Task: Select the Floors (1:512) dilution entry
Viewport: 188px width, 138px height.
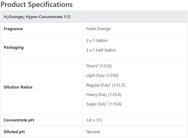Action: coord(99,66)
